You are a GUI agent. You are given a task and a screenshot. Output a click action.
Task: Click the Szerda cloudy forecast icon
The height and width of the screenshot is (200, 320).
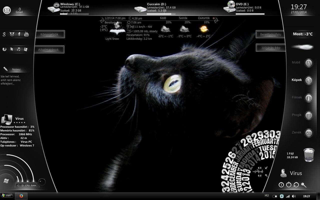pyautogui.click(x=184, y=29)
